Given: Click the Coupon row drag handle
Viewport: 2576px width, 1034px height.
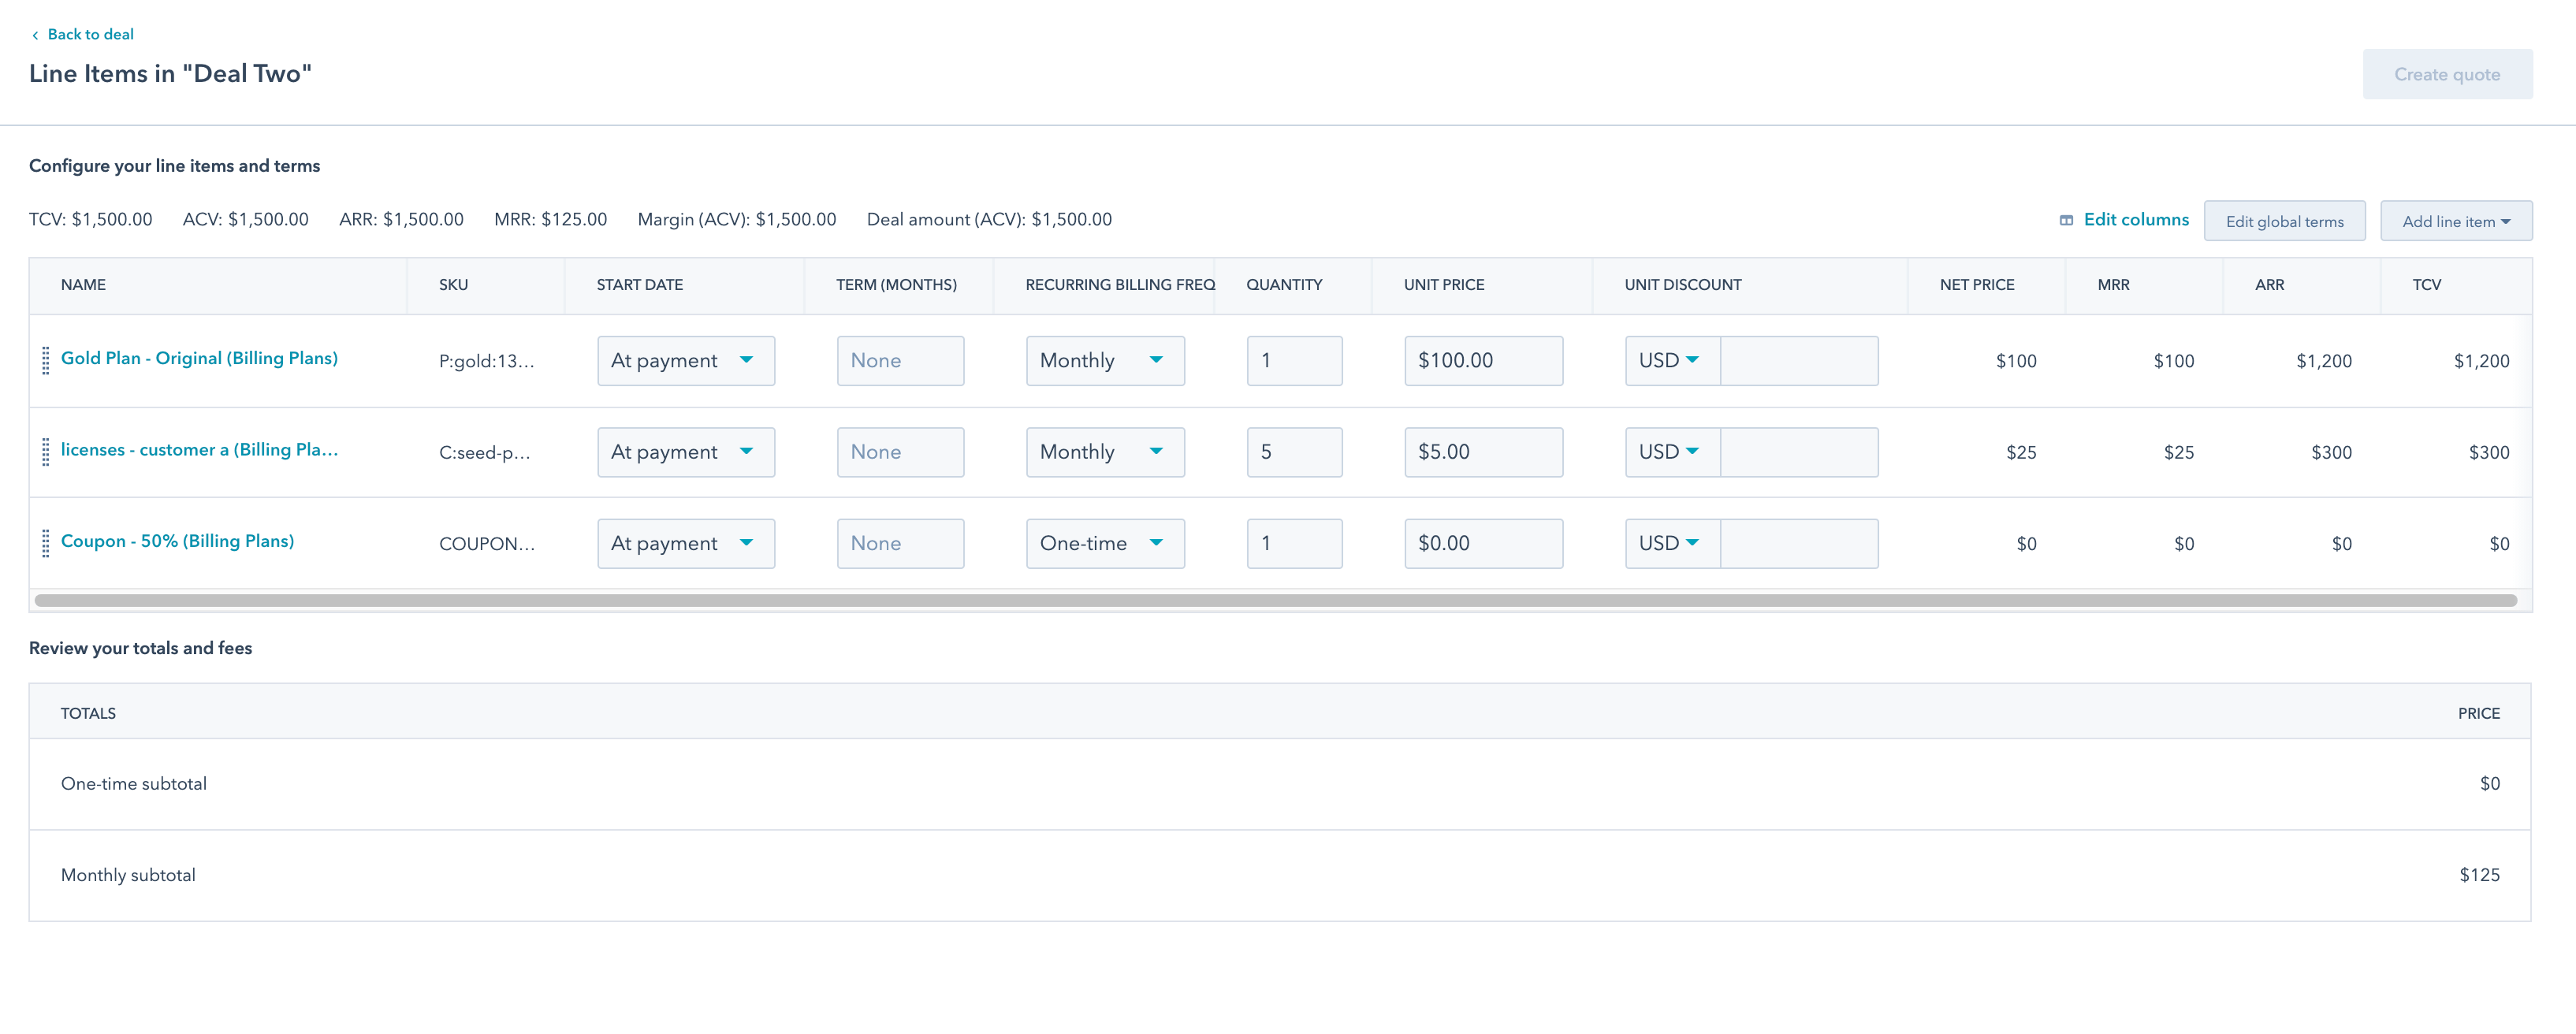Looking at the screenshot, I should tap(45, 543).
